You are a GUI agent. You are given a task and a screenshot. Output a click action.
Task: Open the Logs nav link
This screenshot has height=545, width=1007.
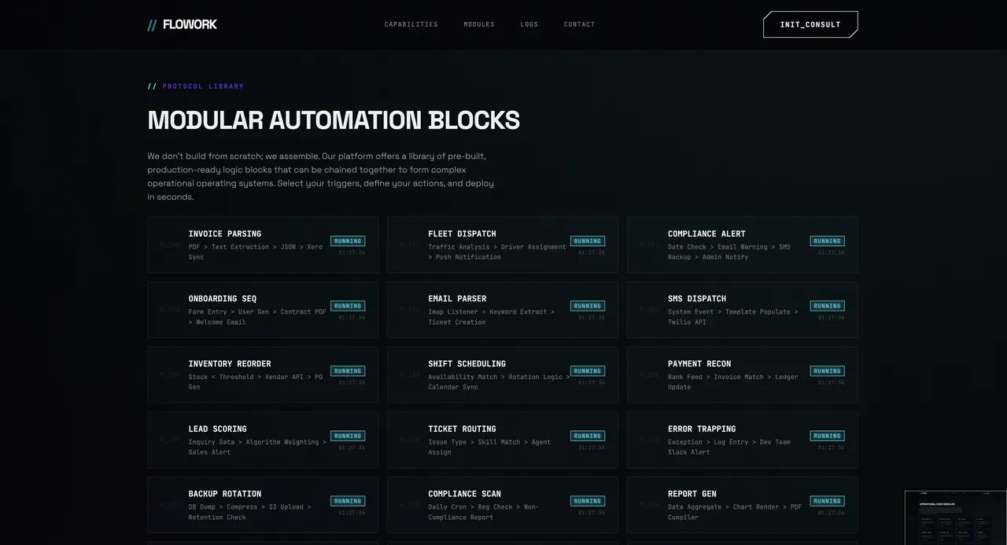529,24
